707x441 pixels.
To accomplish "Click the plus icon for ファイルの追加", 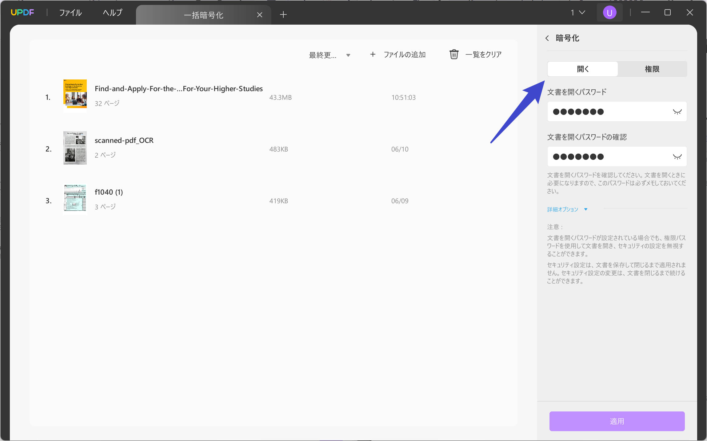I will point(373,55).
